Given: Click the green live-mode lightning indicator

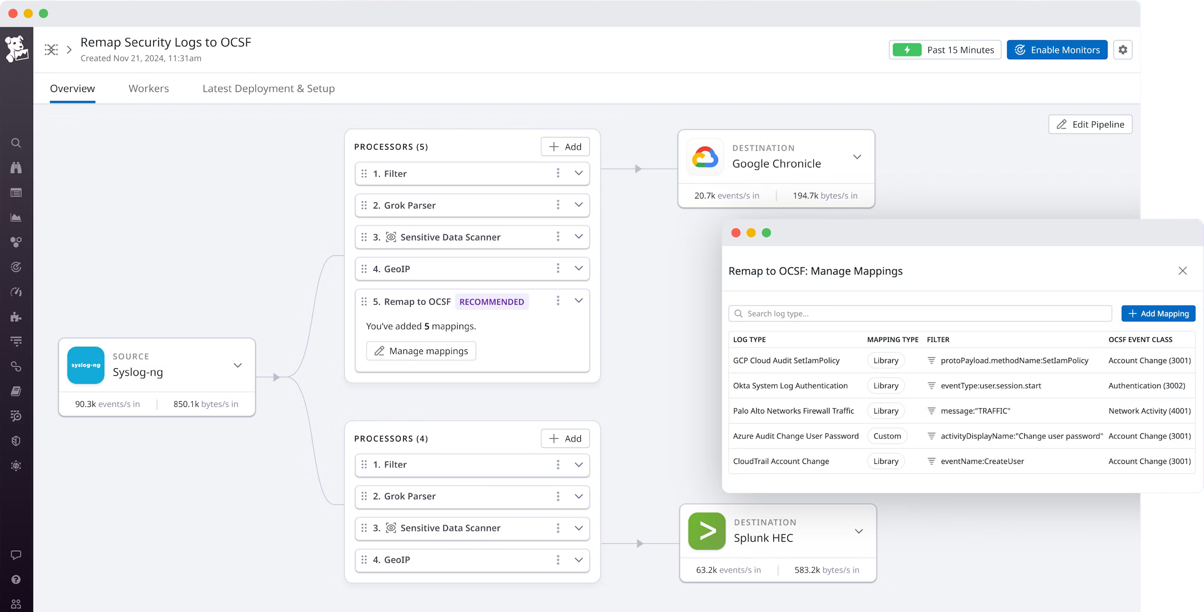Looking at the screenshot, I should click(906, 50).
